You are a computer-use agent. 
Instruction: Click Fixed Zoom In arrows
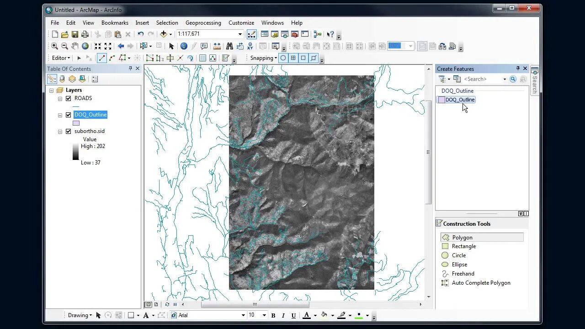click(x=98, y=46)
